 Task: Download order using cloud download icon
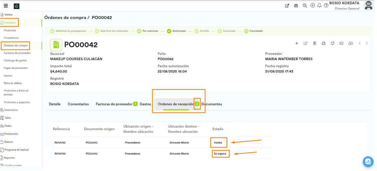tap(351, 43)
